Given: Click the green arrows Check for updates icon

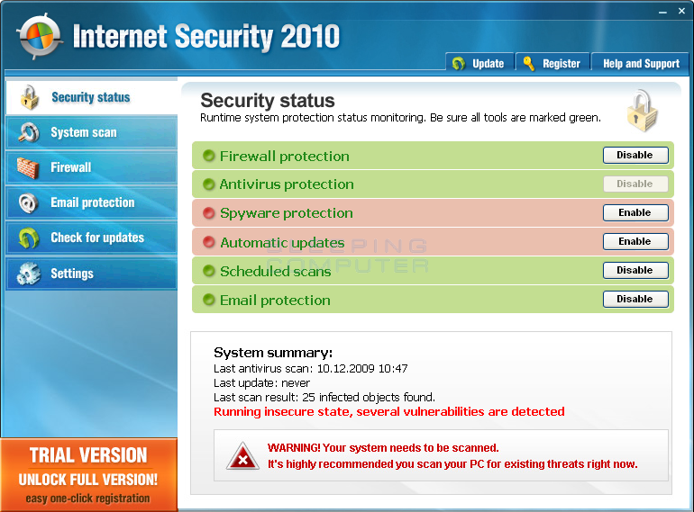Looking at the screenshot, I should pyautogui.click(x=29, y=238).
